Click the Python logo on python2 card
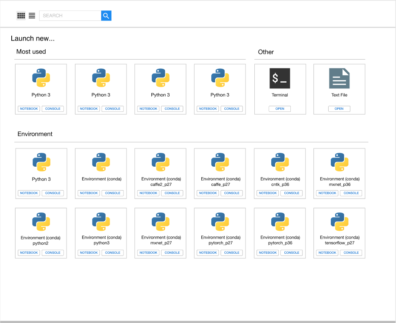The height and width of the screenshot is (323, 396). click(x=41, y=222)
